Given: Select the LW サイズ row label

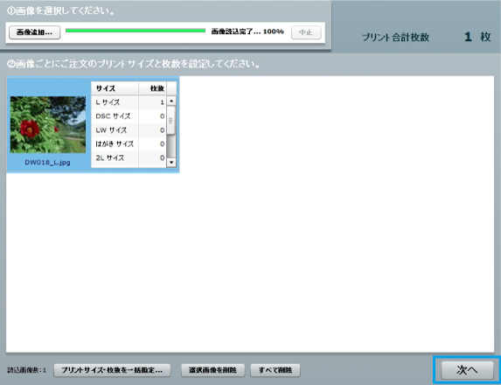Looking at the screenshot, I should click(111, 130).
